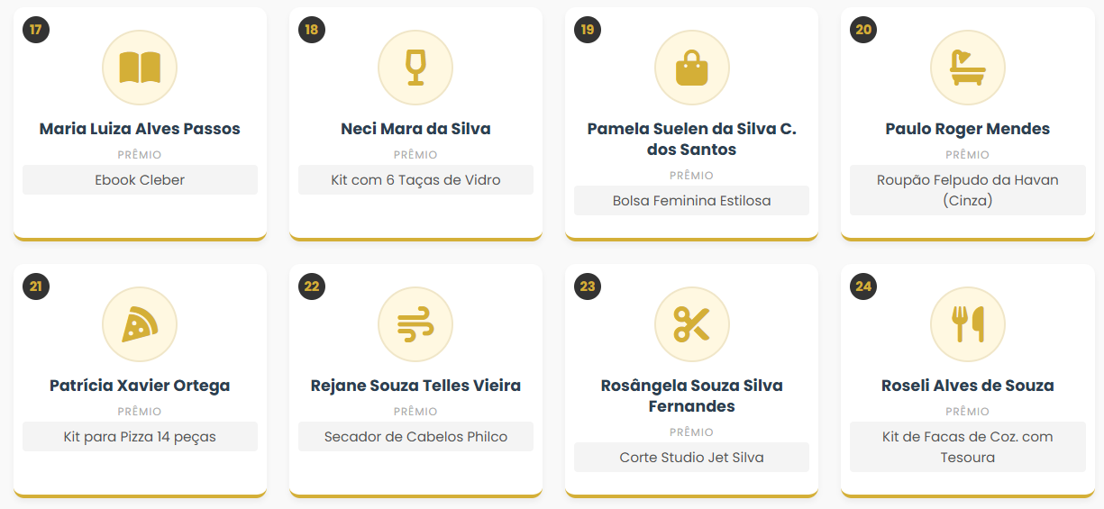
Task: Click the book icon above Maria Luiza
Action: (x=140, y=68)
